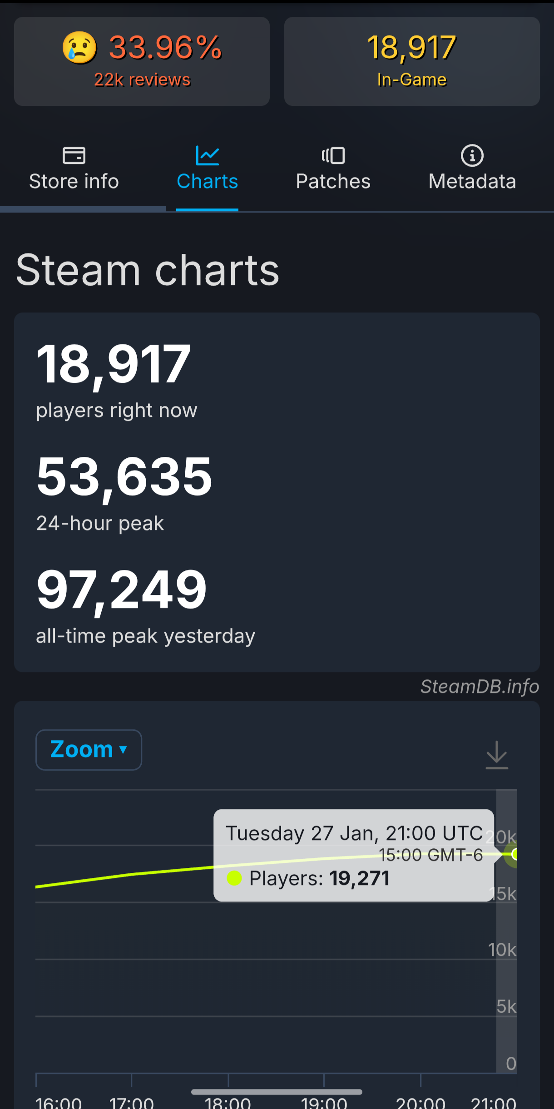Screen dimensions: 554x1109
Task: Open the Zoom dropdown
Action: pyautogui.click(x=89, y=750)
